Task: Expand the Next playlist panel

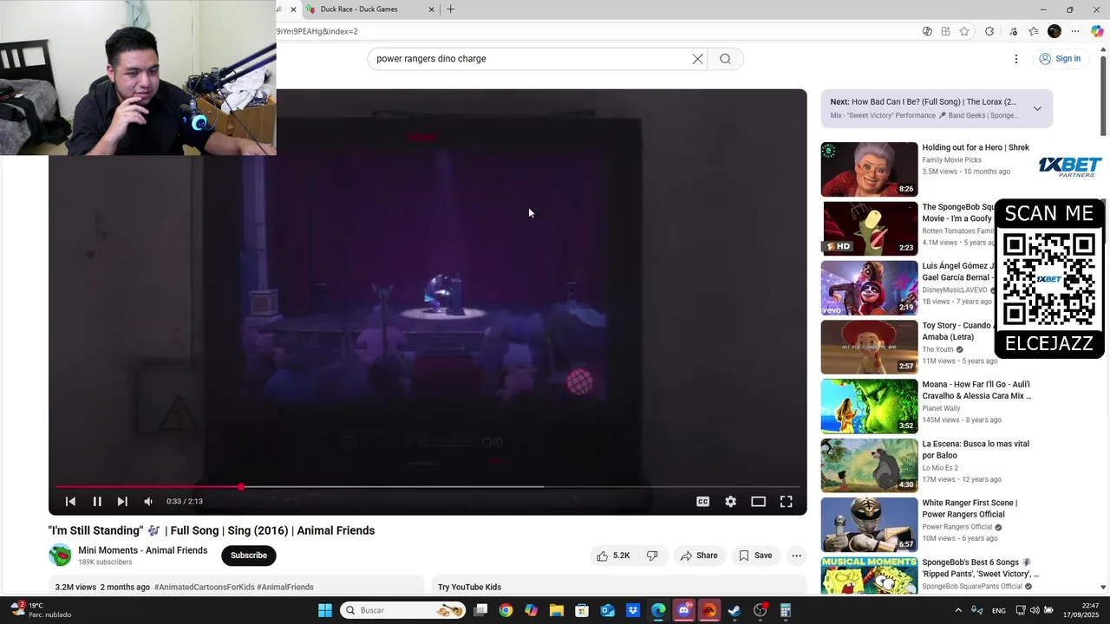Action: coord(1037,108)
